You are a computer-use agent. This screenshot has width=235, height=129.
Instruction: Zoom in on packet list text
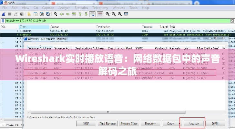[108, 14]
